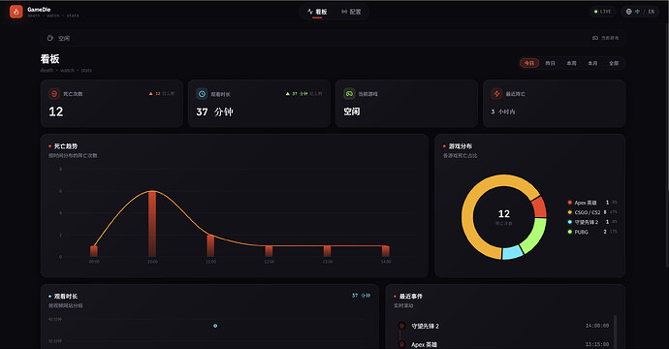Click the 死亡趋势 chart title

pos(66,146)
